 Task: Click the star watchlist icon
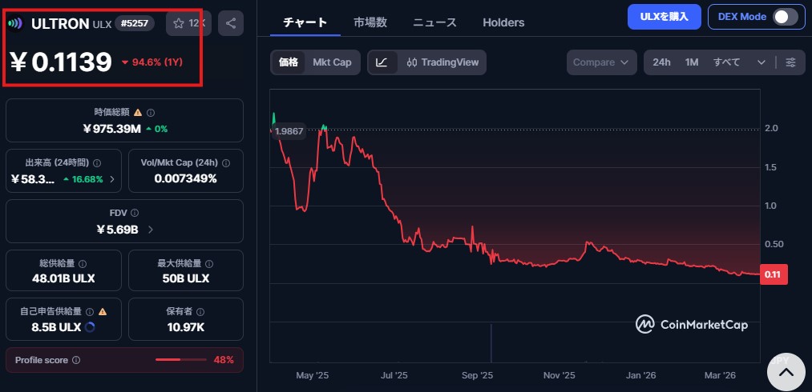pos(180,23)
